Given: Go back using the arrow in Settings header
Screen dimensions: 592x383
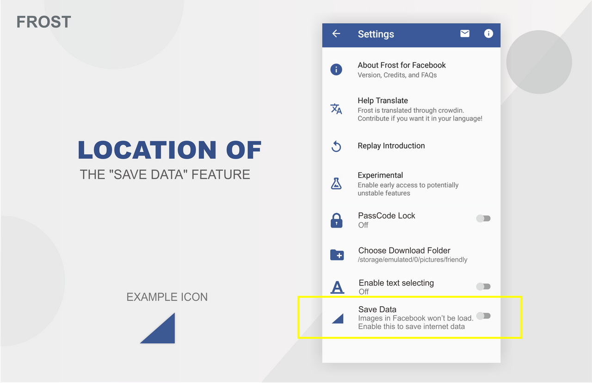Looking at the screenshot, I should (x=336, y=34).
